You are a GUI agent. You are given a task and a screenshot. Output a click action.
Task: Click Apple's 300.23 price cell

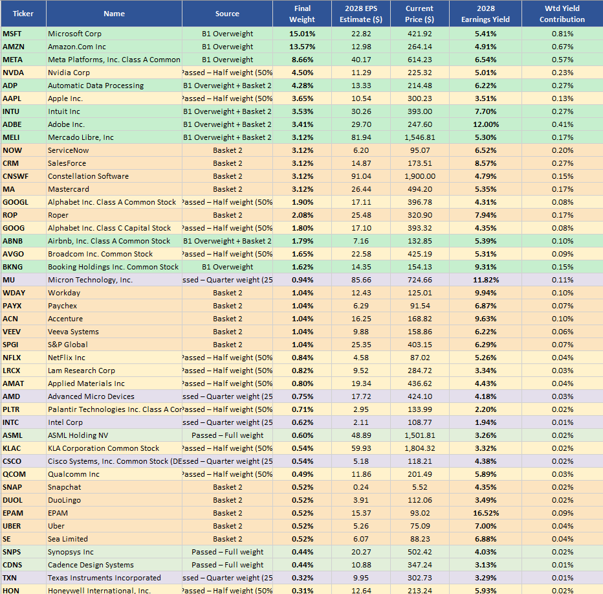click(419, 98)
